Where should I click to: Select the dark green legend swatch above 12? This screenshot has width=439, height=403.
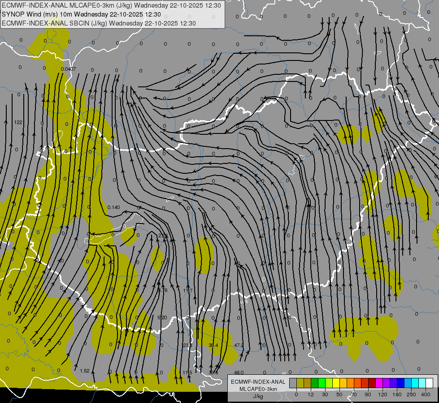(315, 383)
